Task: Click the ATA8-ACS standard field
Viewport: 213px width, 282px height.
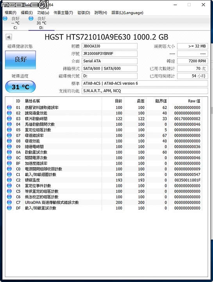Action: 145,83
